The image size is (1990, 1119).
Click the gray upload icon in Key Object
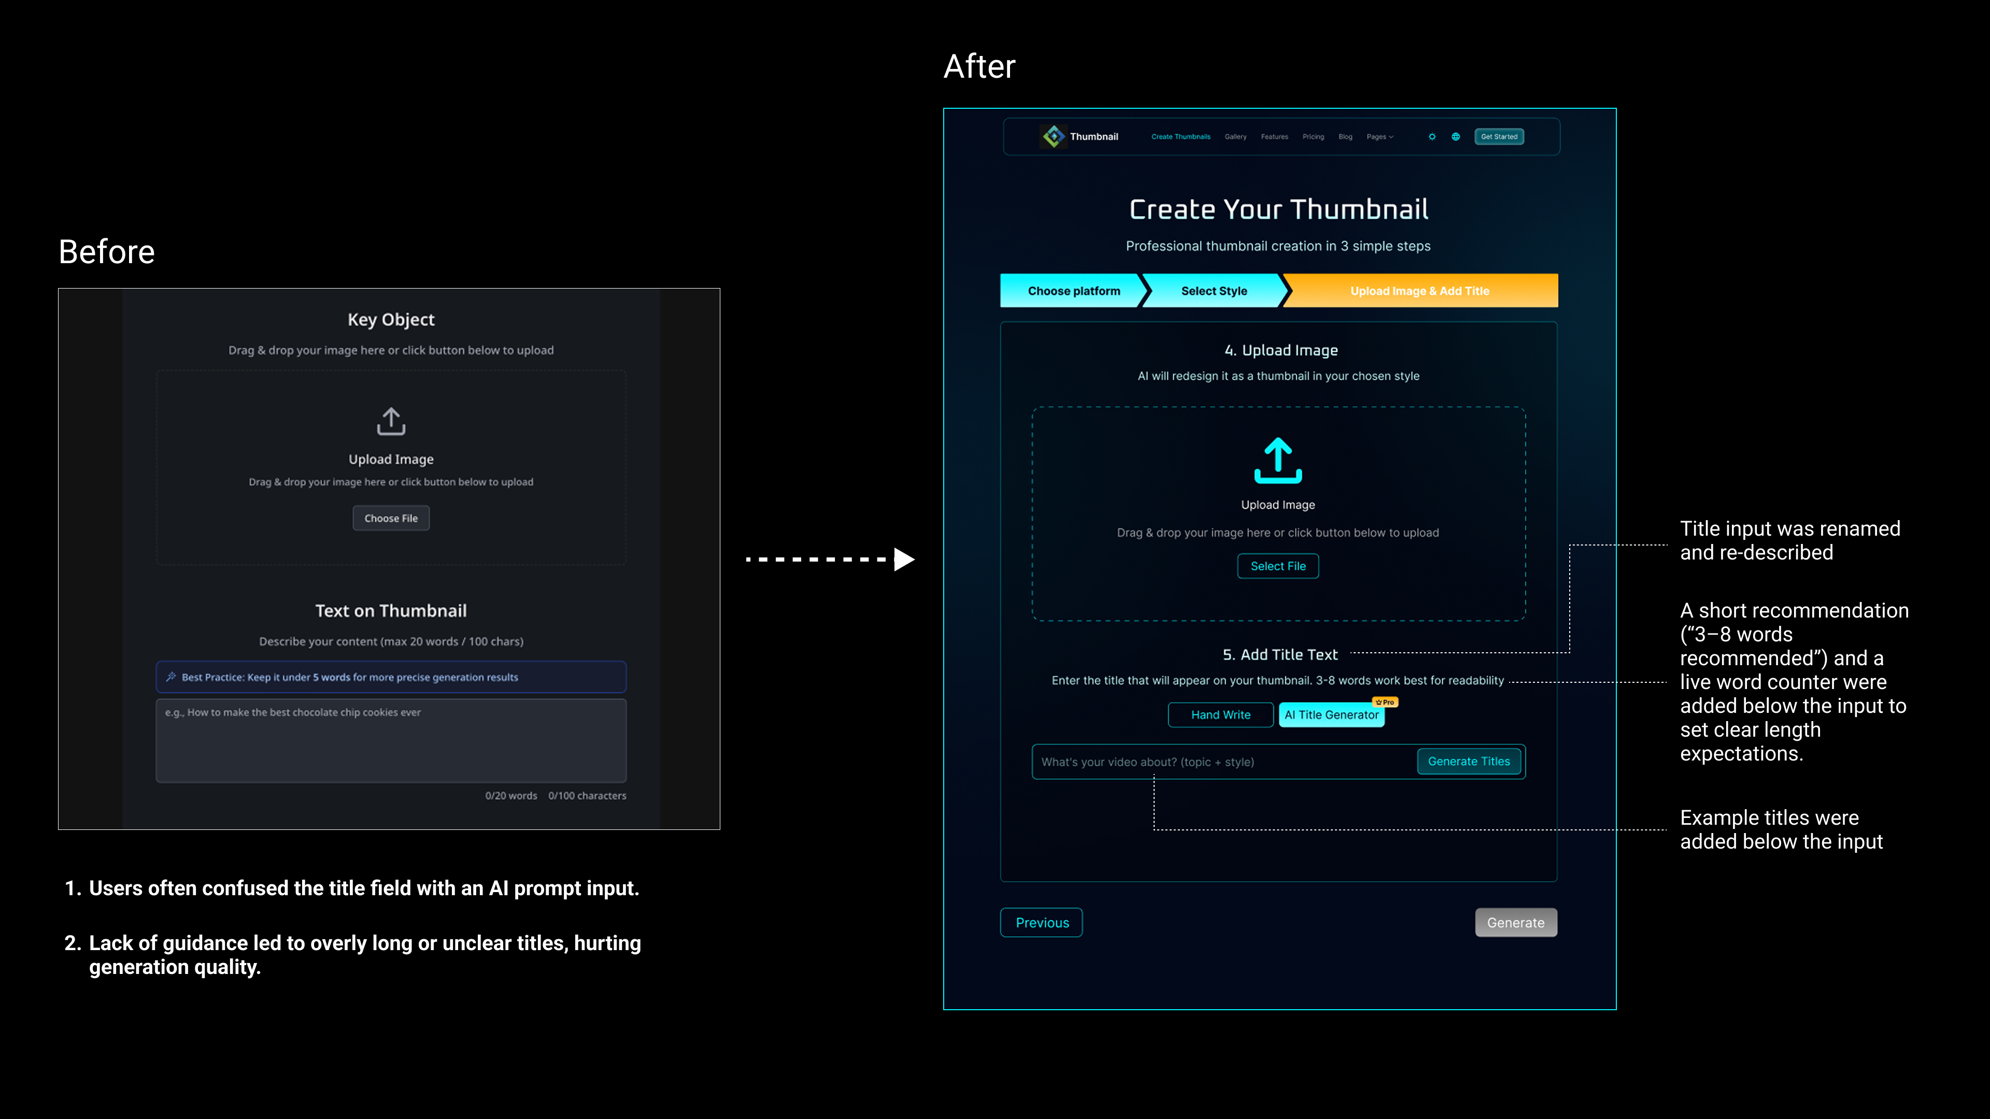pos(391,422)
